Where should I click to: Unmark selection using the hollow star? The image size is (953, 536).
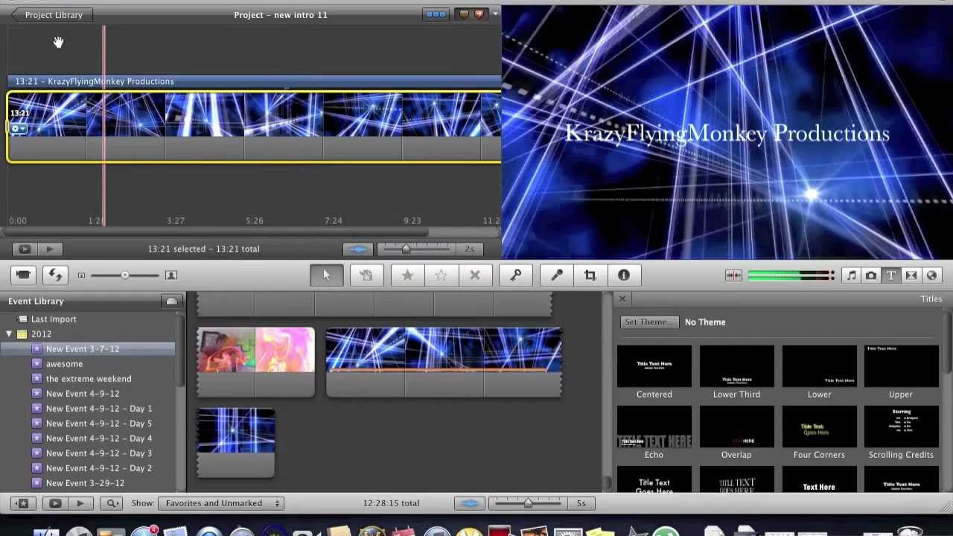(x=441, y=275)
